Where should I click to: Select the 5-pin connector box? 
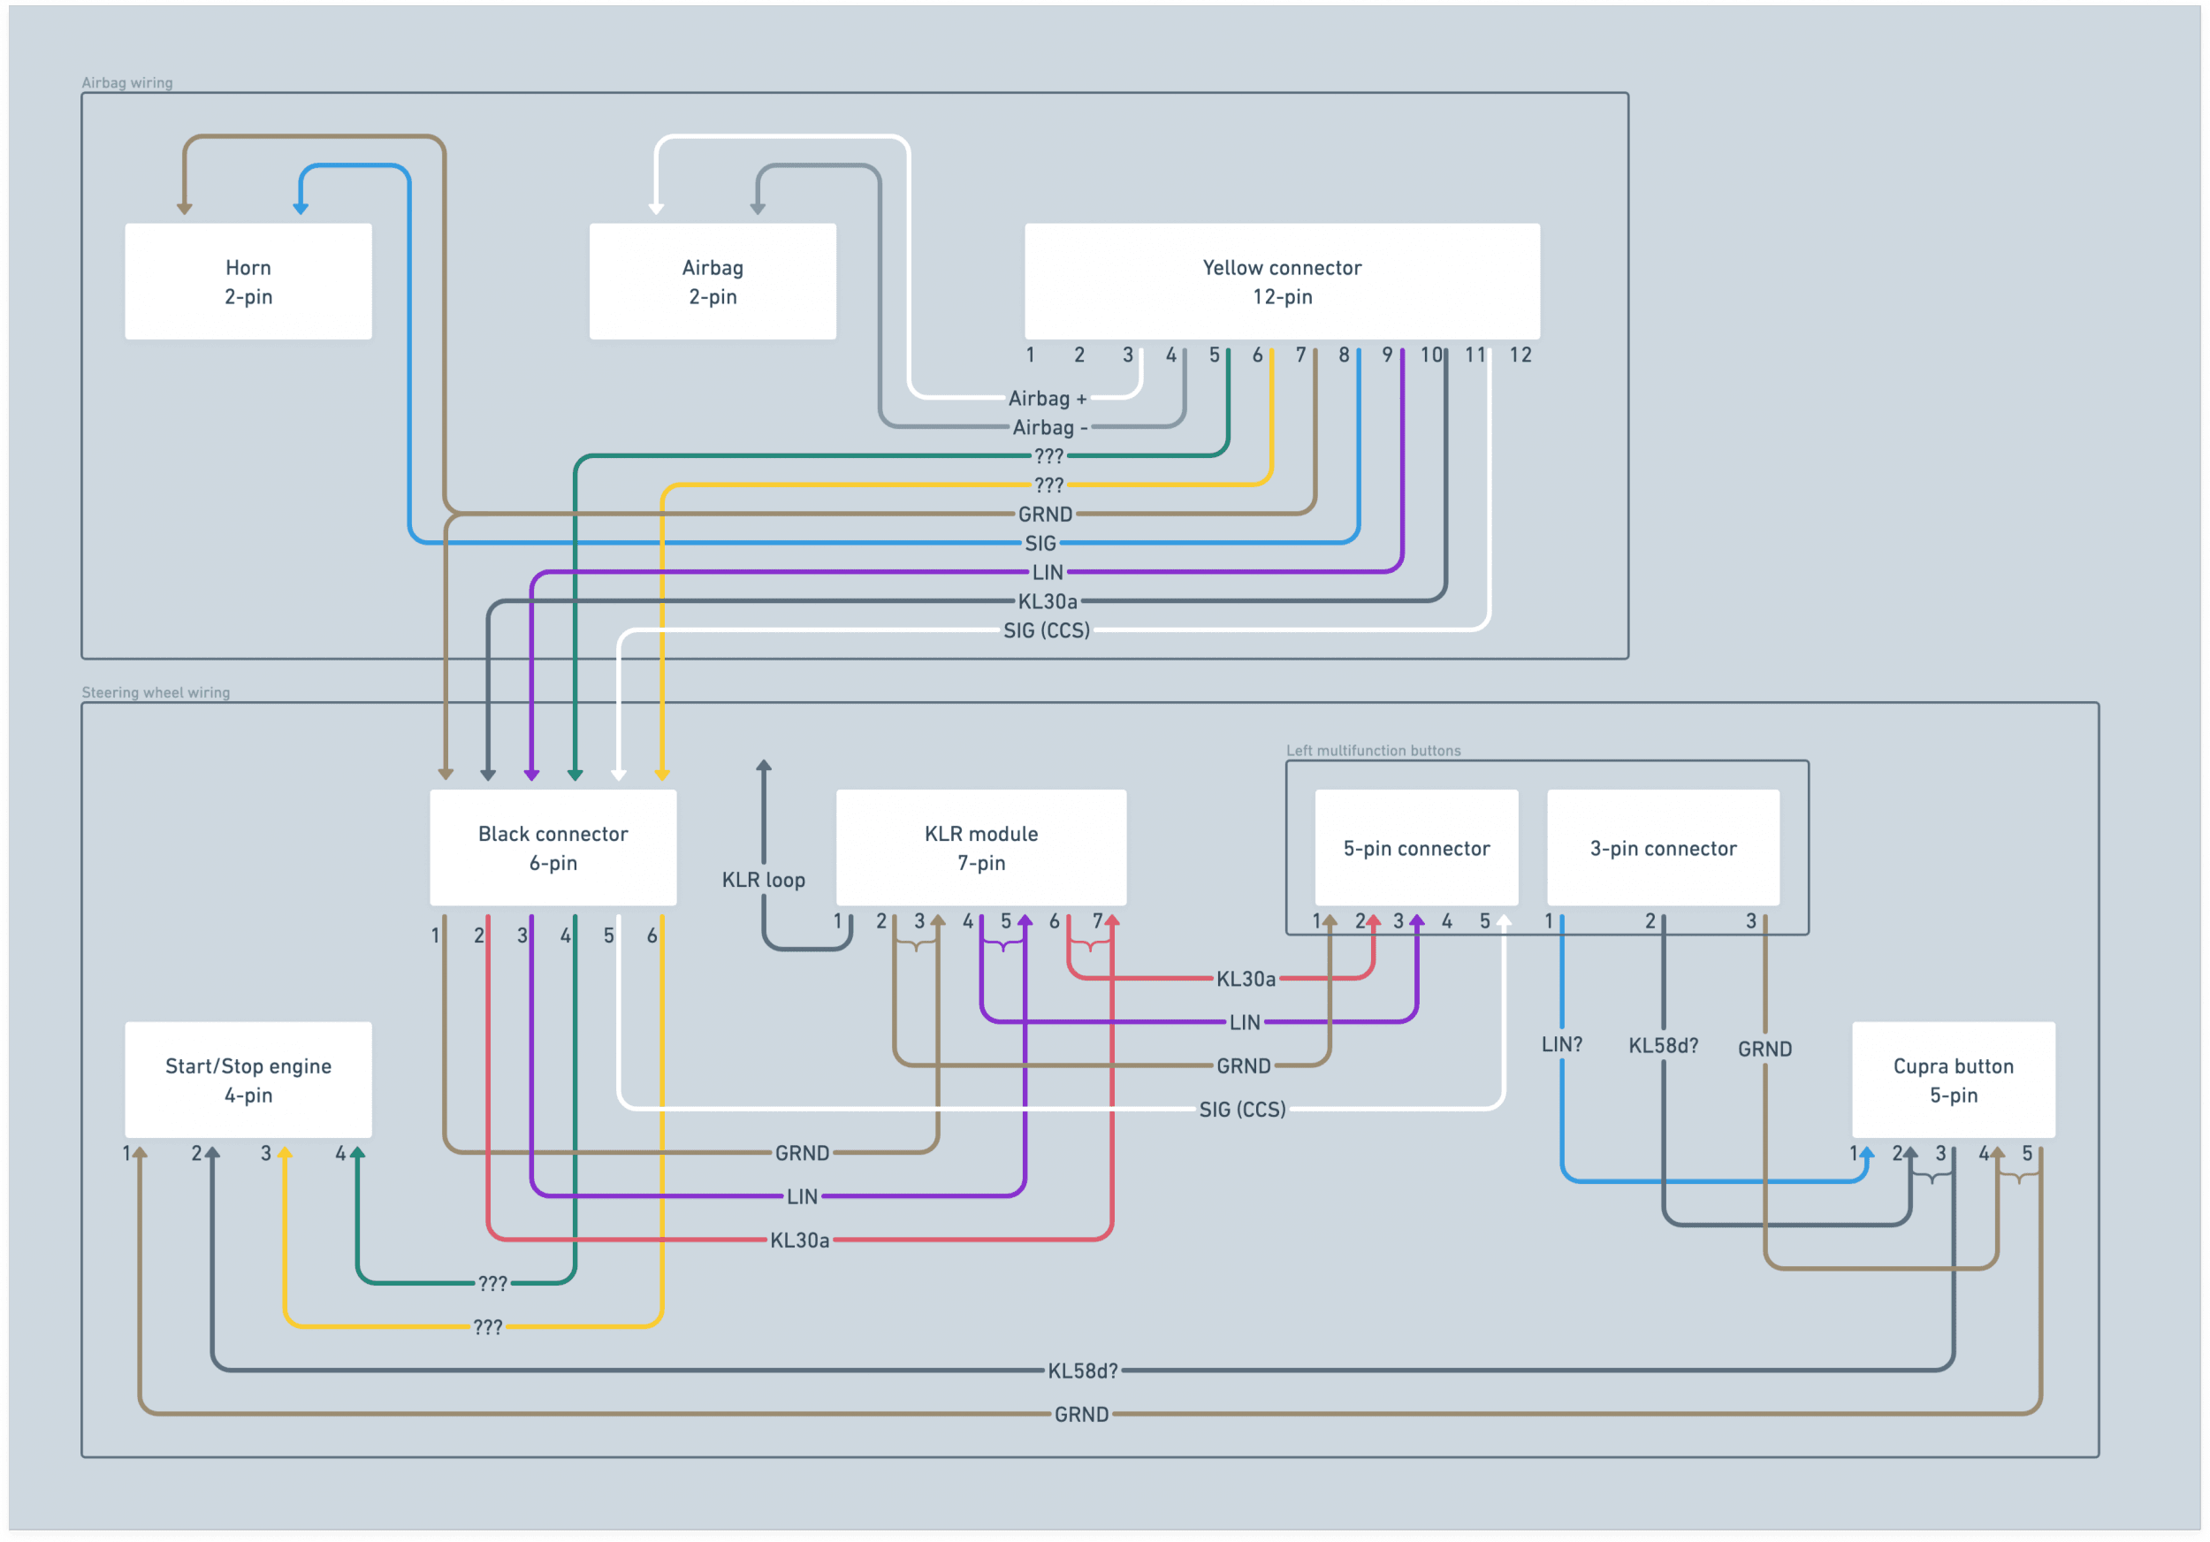(1416, 848)
